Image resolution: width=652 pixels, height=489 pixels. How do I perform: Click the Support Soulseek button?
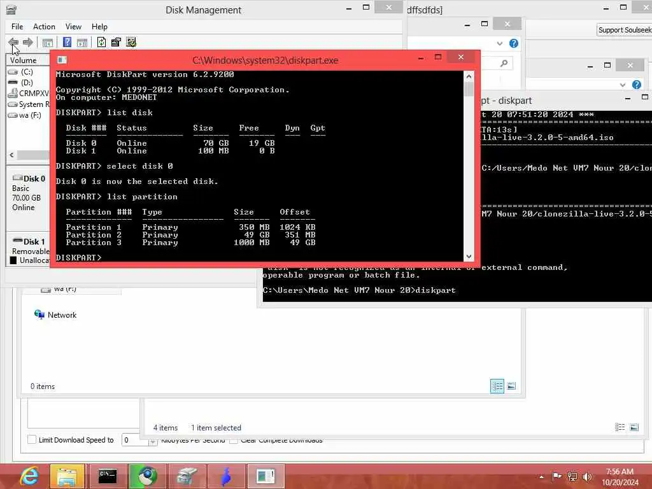[x=624, y=30]
